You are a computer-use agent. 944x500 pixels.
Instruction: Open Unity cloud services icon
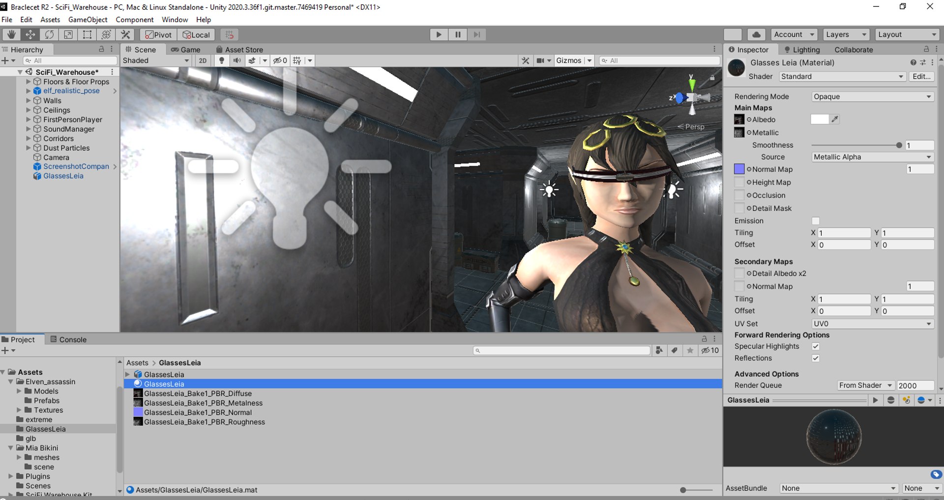click(x=756, y=34)
